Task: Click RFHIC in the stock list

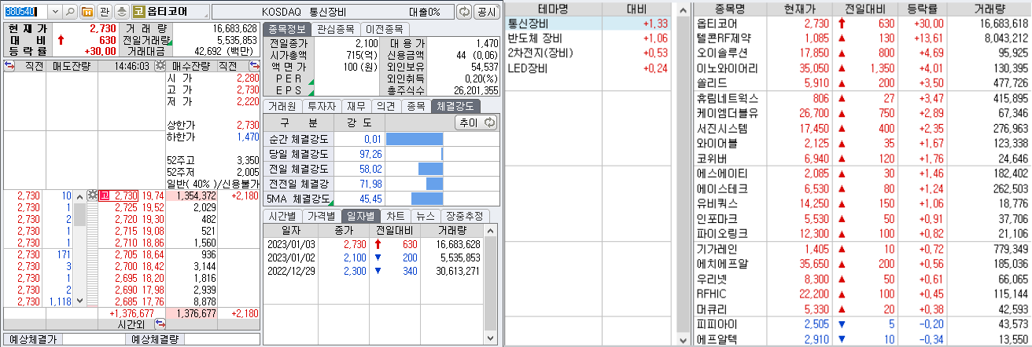Action: pos(712,294)
